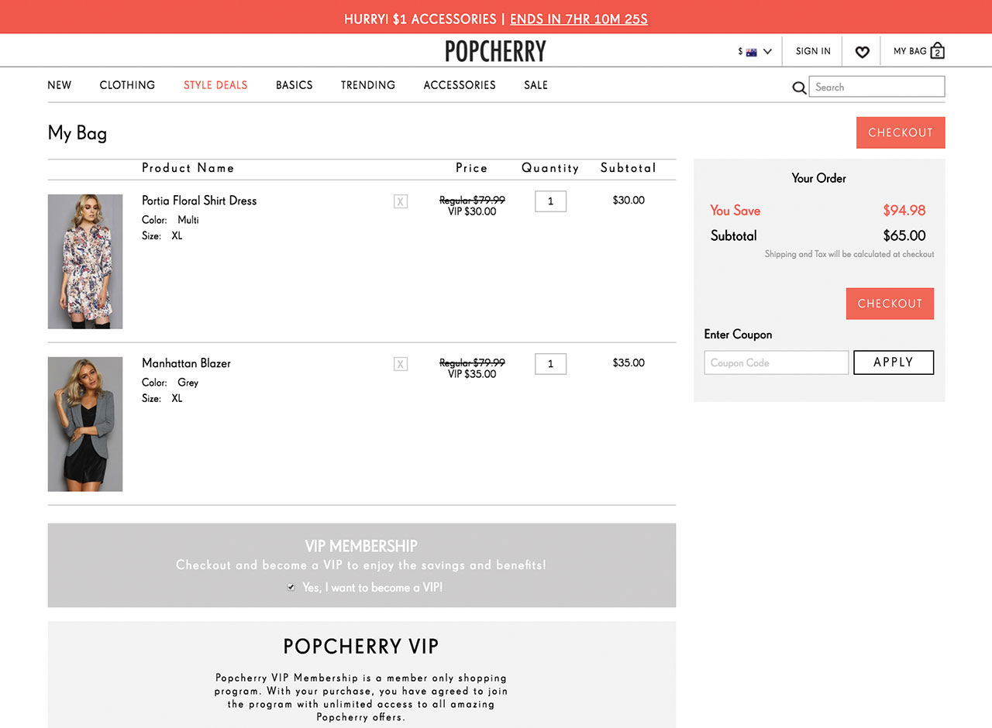
Task: Click the Australian flag icon
Action: [x=751, y=52]
